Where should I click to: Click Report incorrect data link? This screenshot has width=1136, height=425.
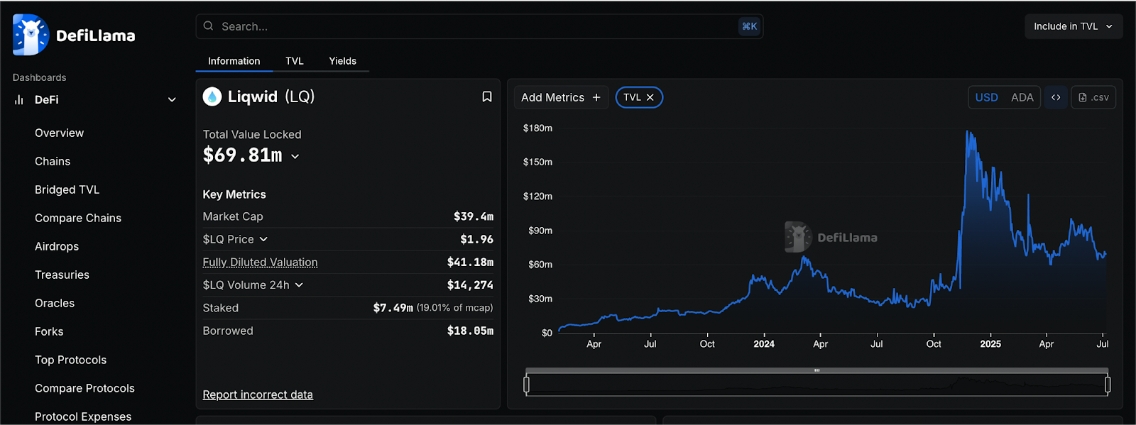point(258,394)
